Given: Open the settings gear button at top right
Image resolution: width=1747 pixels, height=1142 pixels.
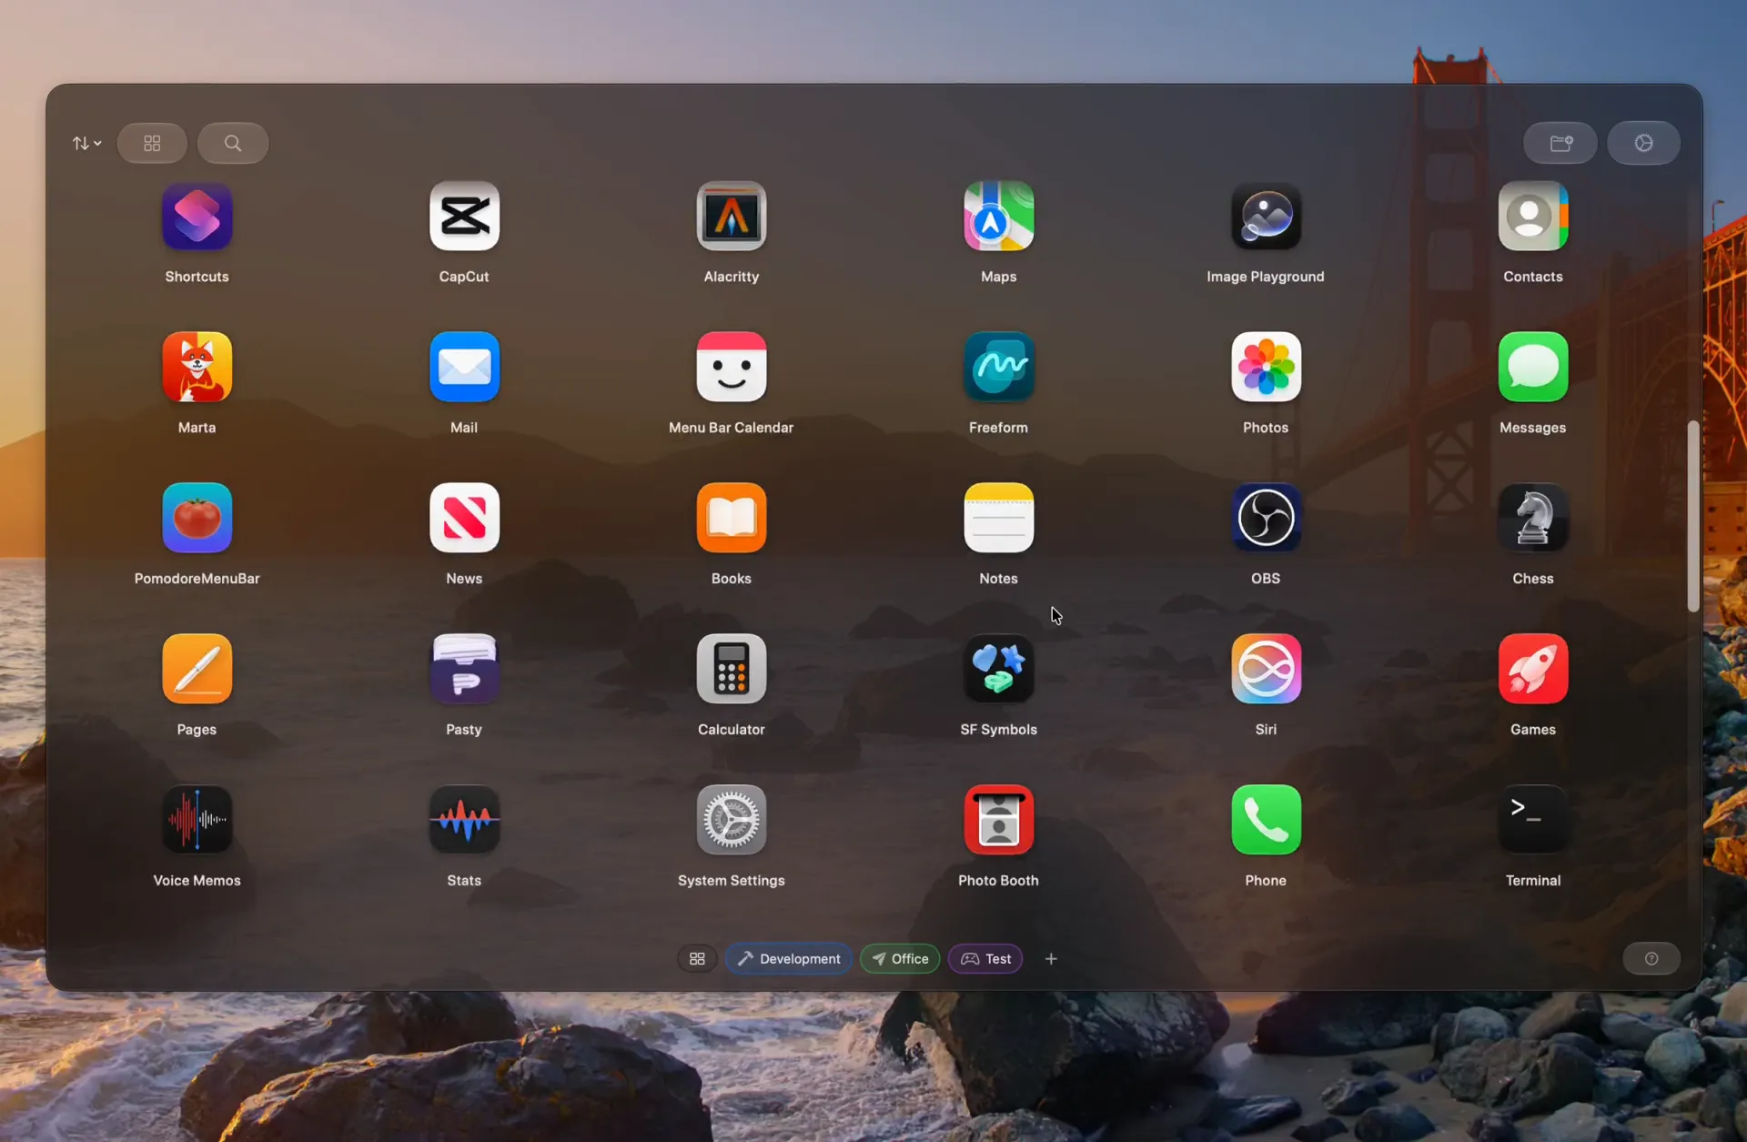Looking at the screenshot, I should click(x=1643, y=144).
